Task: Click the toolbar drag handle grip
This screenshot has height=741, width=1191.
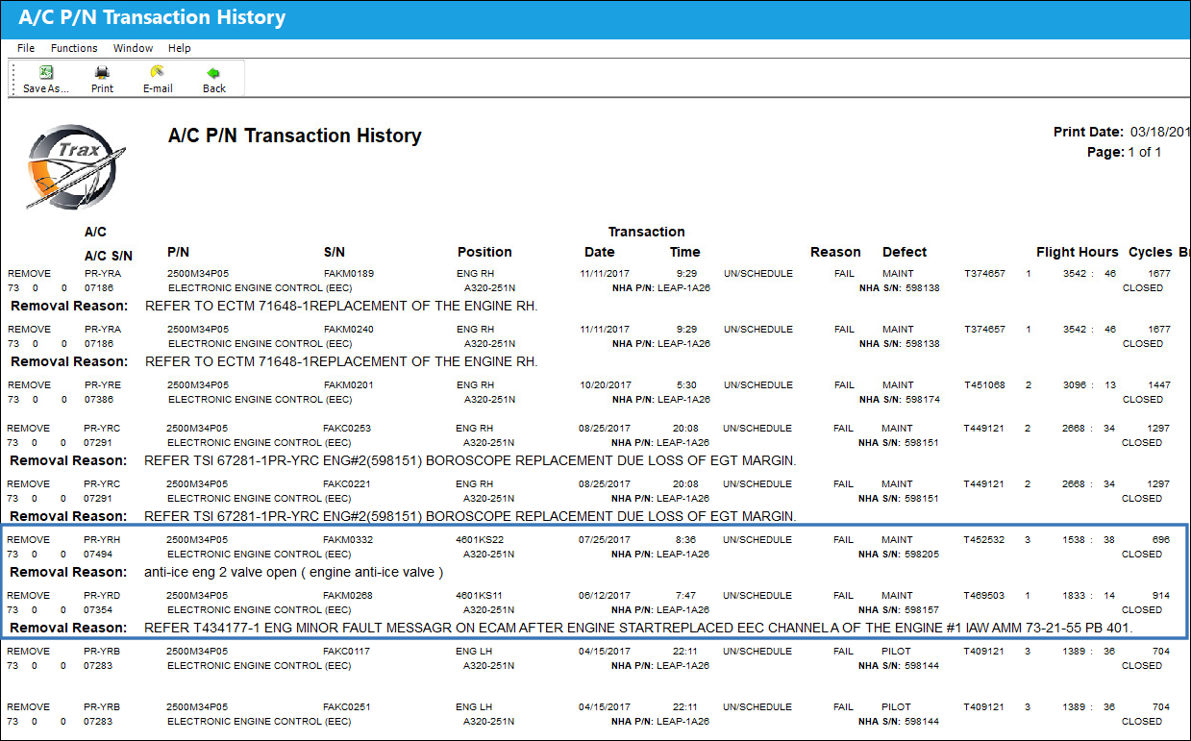Action: 13,78
